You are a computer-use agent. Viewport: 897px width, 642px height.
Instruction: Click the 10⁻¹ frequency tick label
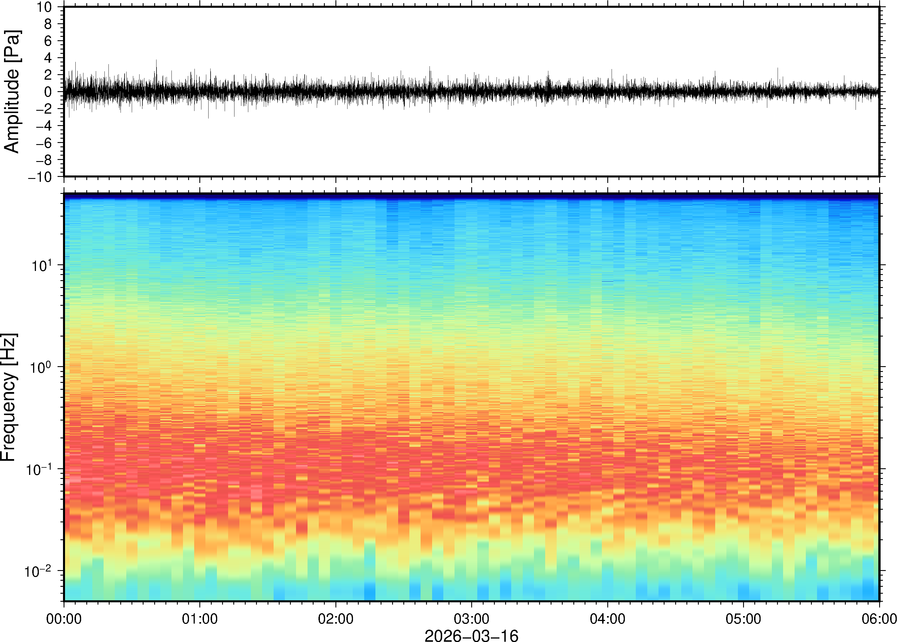tap(39, 469)
